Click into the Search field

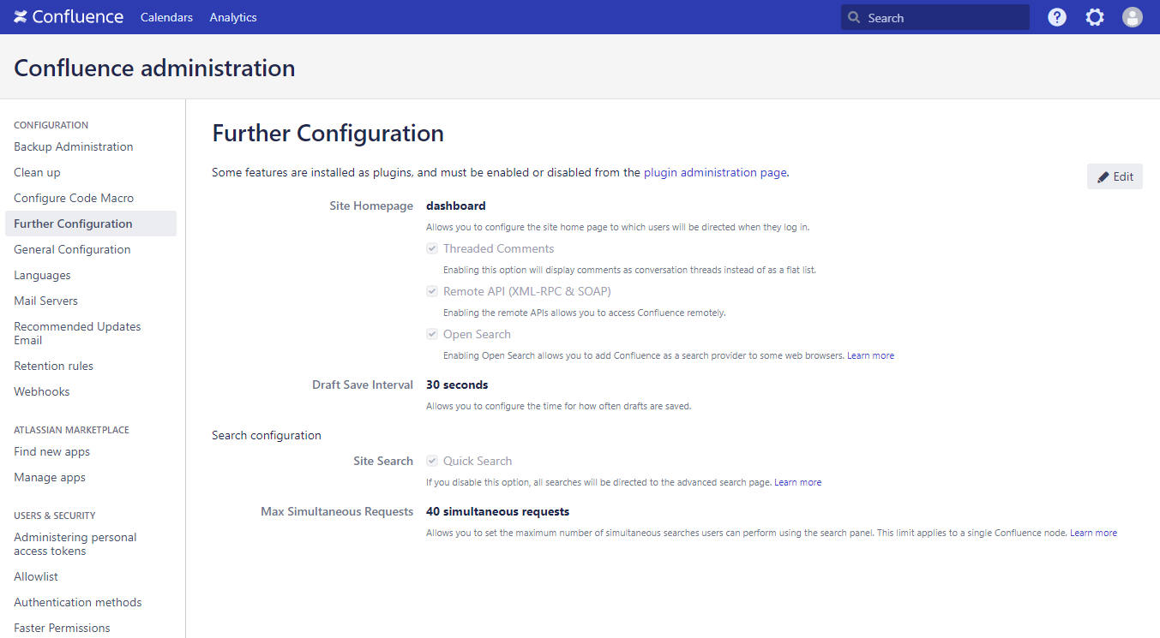pos(935,17)
